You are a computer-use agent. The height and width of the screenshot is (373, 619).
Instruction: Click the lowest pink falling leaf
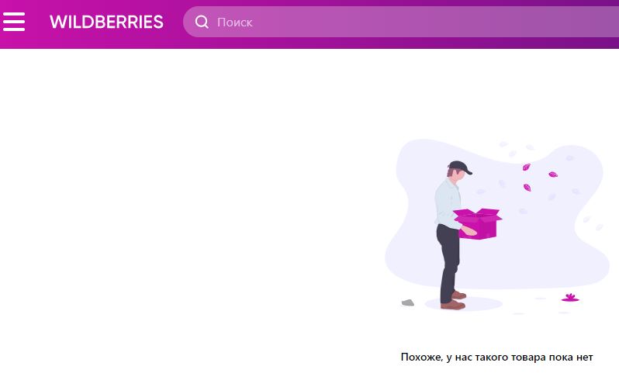(527, 187)
